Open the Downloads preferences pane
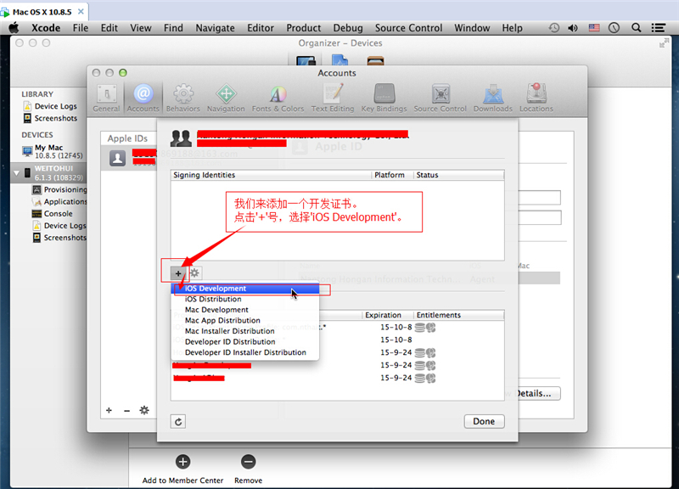 [493, 98]
